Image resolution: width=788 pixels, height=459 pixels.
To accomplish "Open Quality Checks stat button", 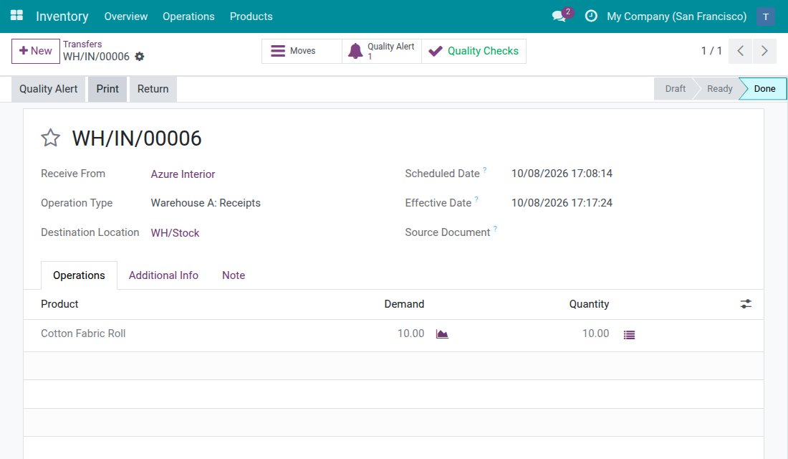I will pos(474,51).
